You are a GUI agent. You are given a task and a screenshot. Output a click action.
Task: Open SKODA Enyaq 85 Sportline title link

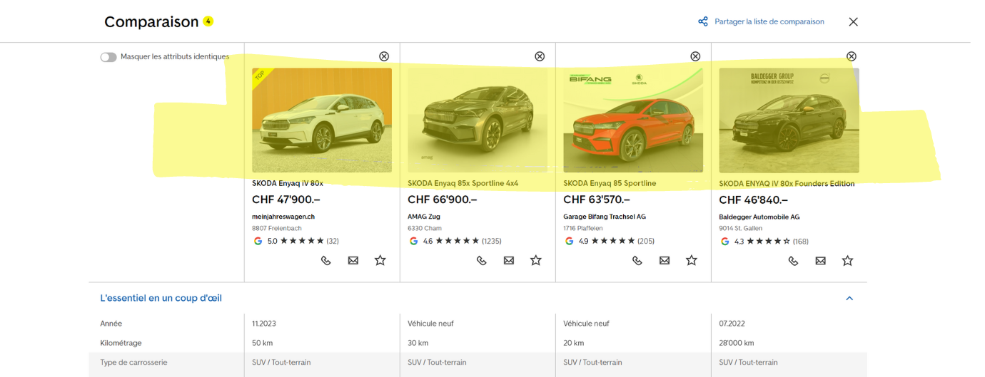(x=610, y=183)
